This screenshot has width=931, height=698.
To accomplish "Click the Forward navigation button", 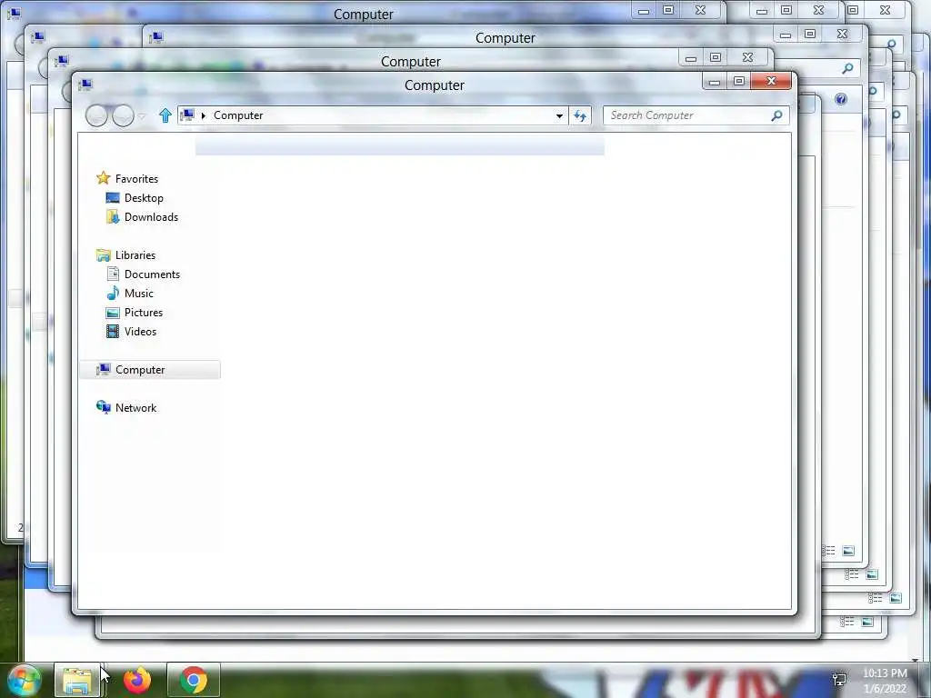I will 123,115.
